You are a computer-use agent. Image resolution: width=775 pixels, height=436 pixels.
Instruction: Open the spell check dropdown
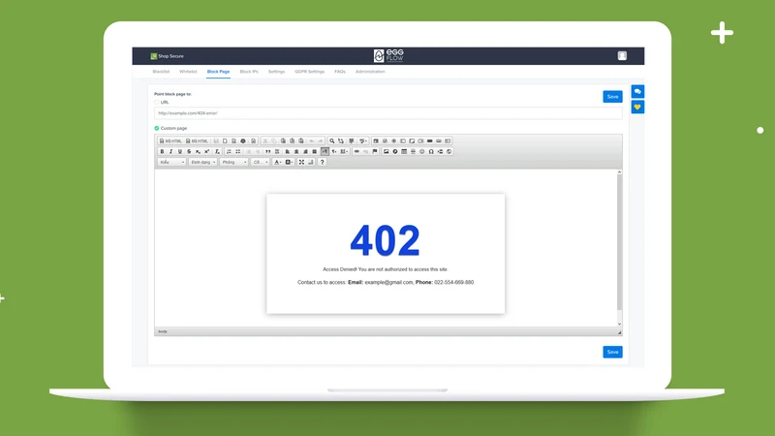click(x=363, y=140)
